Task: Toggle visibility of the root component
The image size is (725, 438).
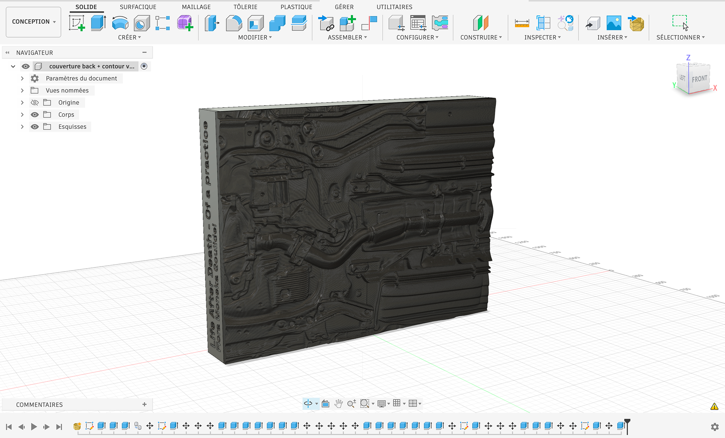Action: coord(26,66)
